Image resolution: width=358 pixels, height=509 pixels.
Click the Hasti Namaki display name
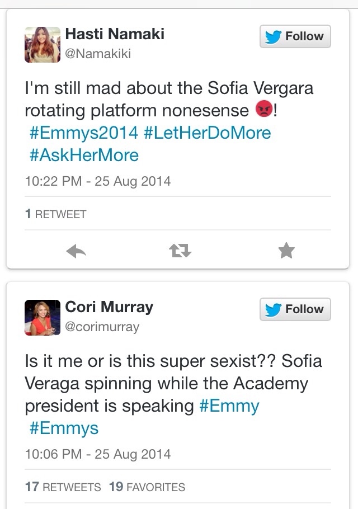pyautogui.click(x=115, y=34)
